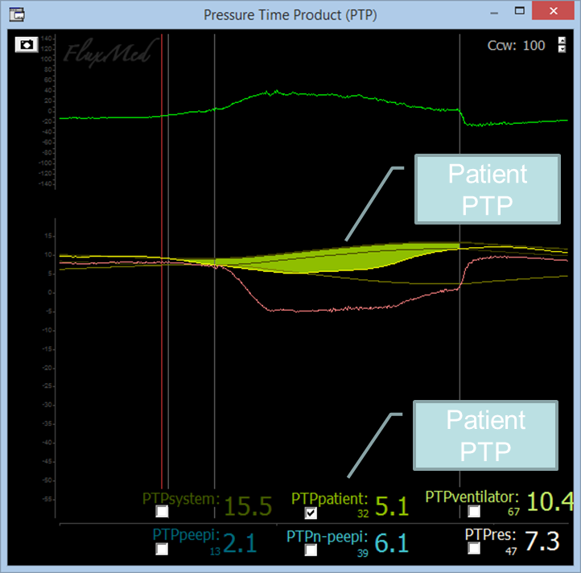Increase Ccw value with up arrow
The height and width of the screenshot is (573, 581).
point(562,40)
